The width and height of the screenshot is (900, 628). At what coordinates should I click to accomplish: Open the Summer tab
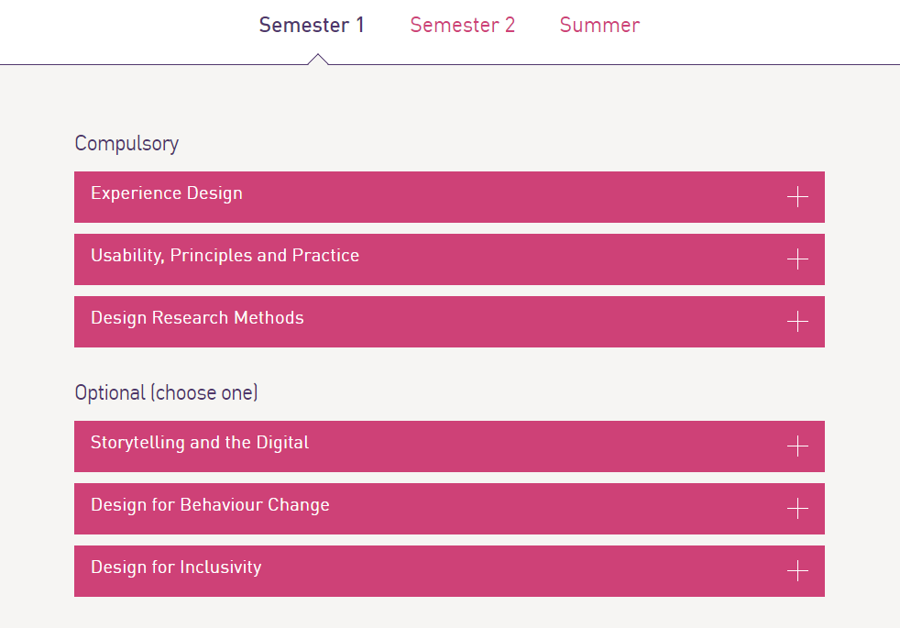pos(599,25)
